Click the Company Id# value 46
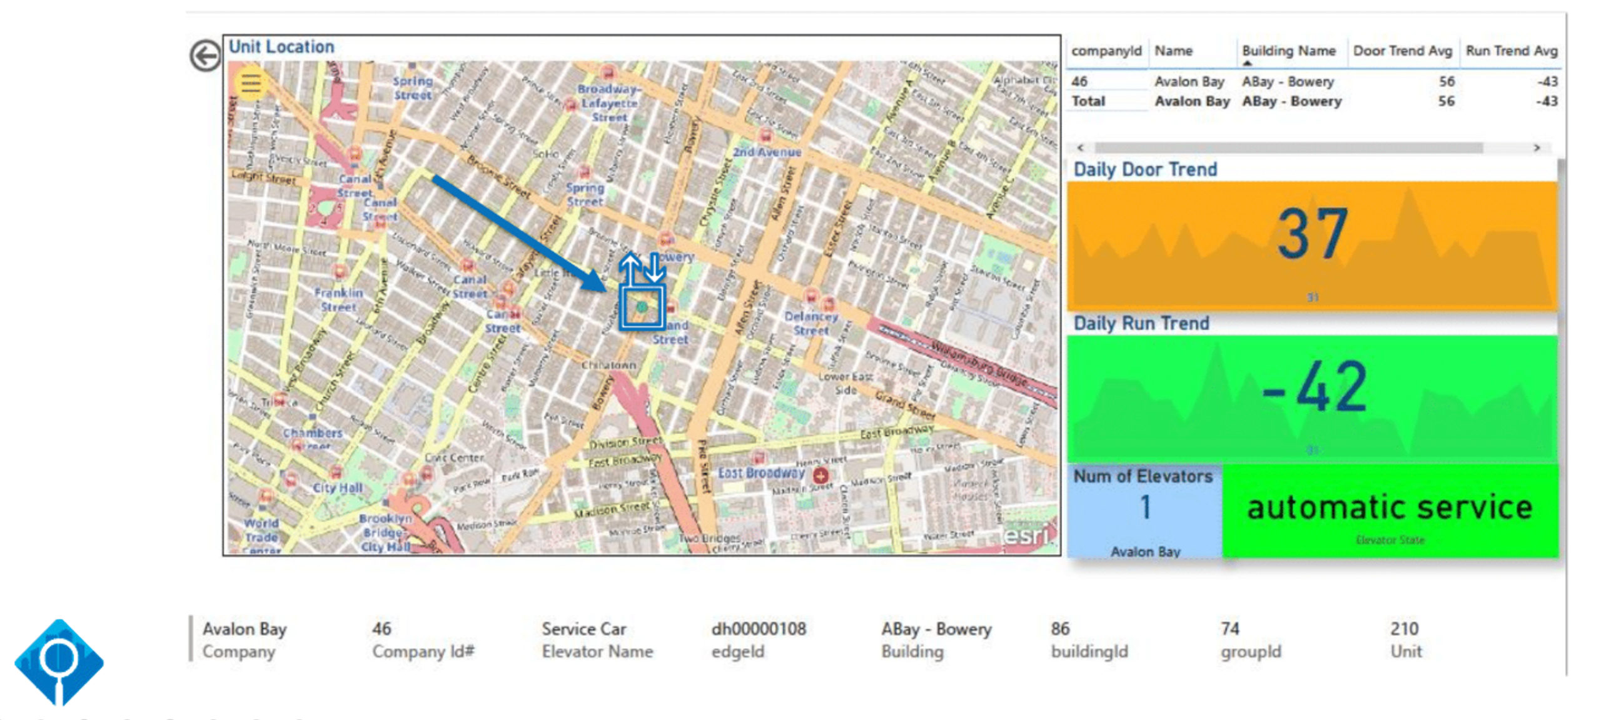Viewport: 1601px width, 720px height. tap(381, 629)
